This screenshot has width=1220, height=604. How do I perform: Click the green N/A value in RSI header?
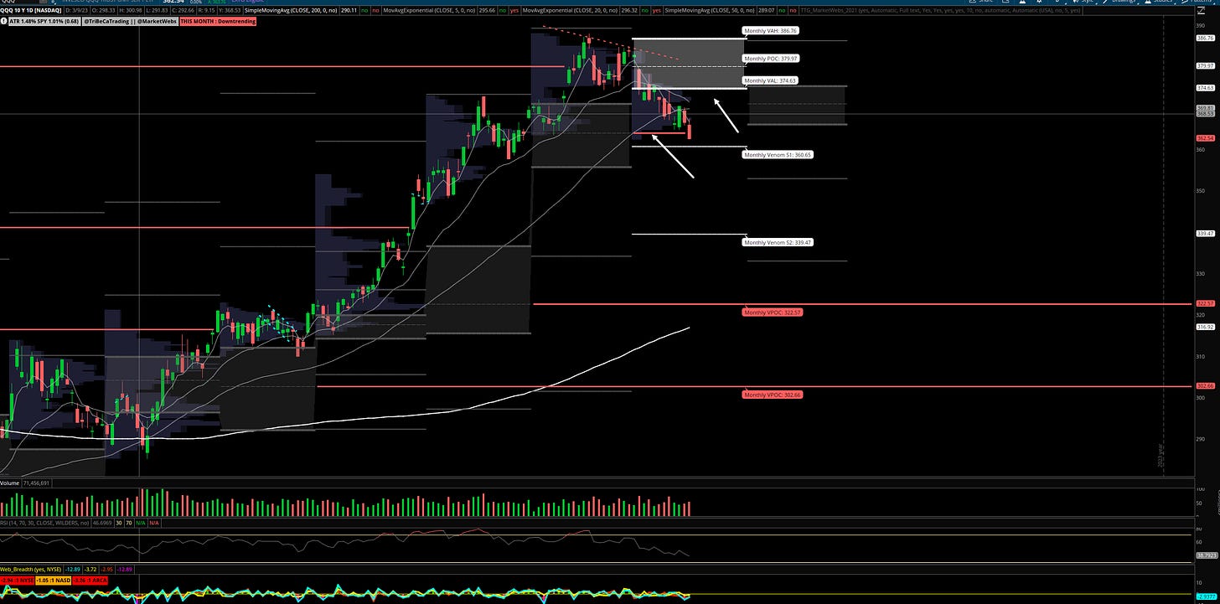(141, 523)
